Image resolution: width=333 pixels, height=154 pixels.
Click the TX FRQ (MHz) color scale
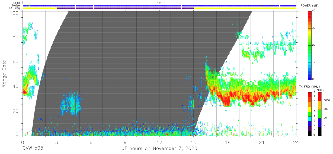[310, 114]
